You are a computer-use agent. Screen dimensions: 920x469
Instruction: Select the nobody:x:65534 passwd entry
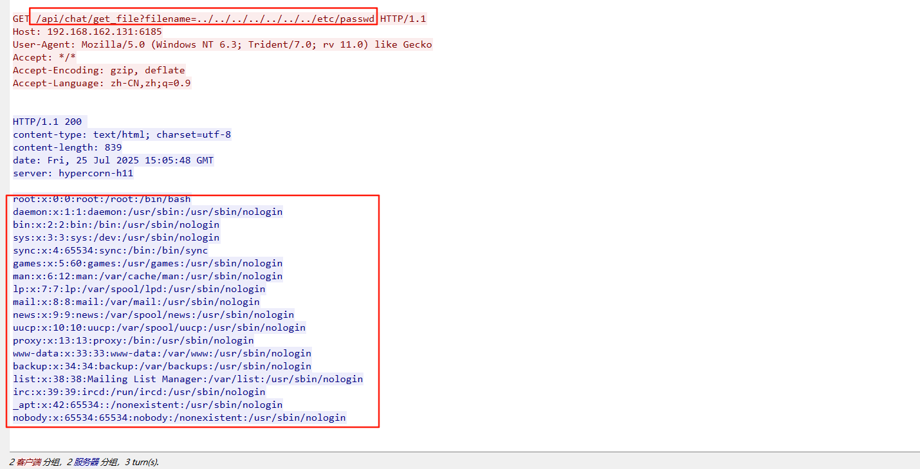pyautogui.click(x=179, y=418)
